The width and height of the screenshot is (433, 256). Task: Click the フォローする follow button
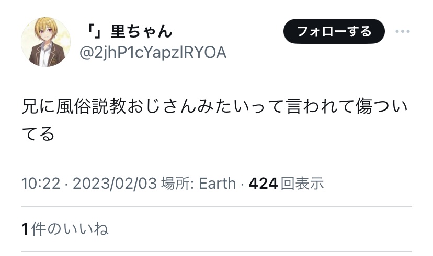pos(334,31)
